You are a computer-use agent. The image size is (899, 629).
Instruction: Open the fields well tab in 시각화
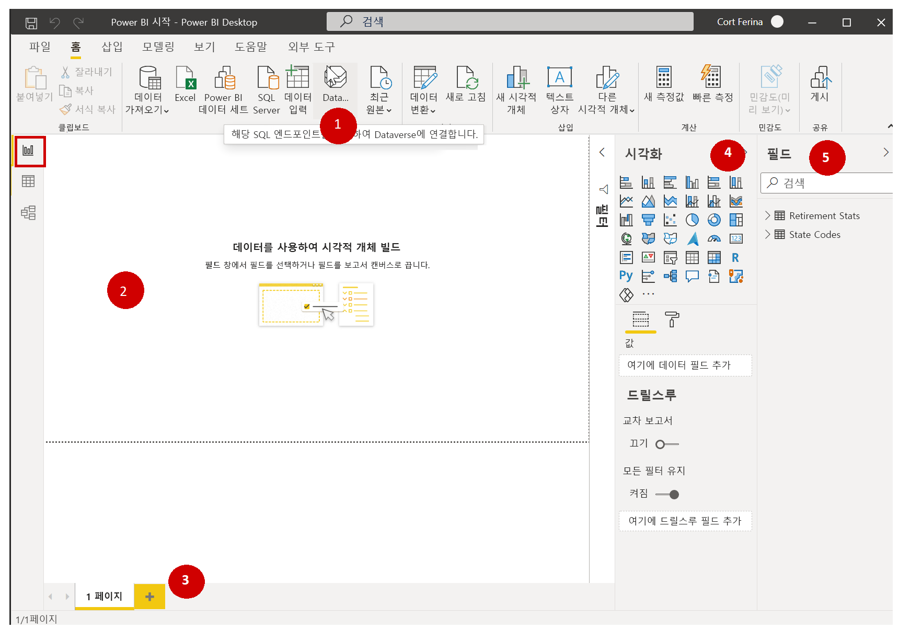[x=641, y=319]
